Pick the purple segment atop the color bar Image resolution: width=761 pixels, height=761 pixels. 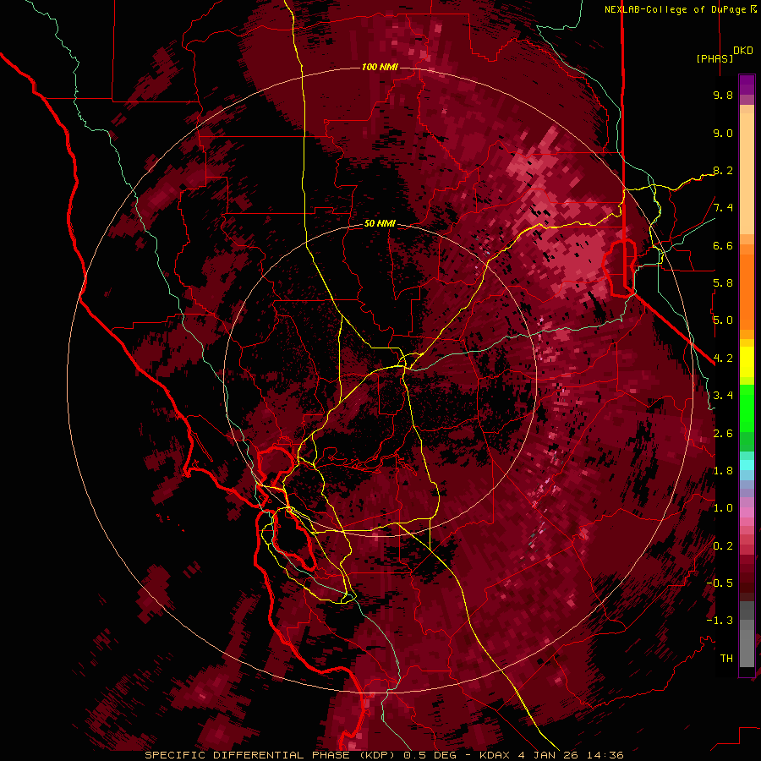tap(747, 85)
